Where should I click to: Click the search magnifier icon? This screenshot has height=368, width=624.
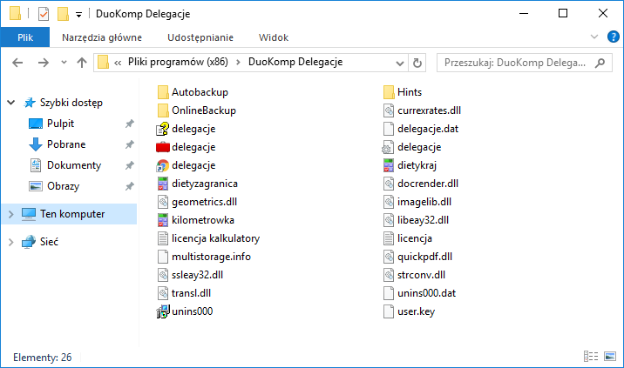coord(600,63)
